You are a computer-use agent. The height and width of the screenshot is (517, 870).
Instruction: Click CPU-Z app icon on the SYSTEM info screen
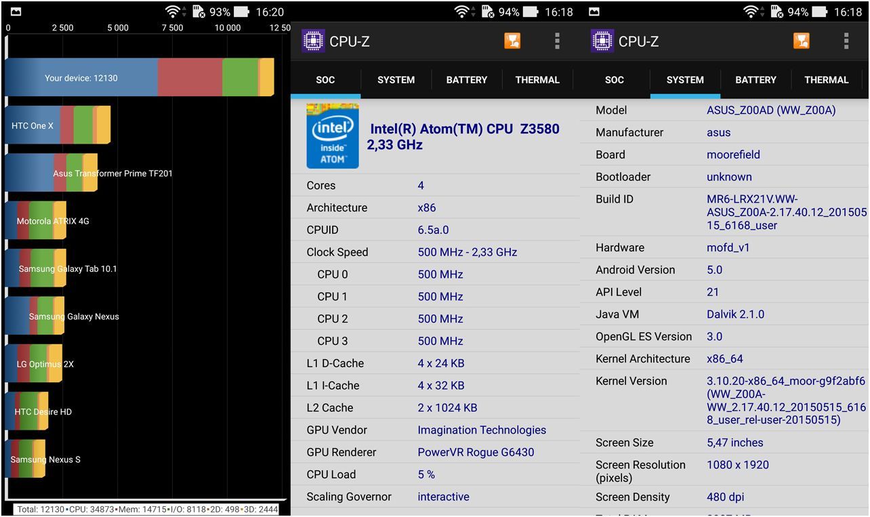coord(602,41)
